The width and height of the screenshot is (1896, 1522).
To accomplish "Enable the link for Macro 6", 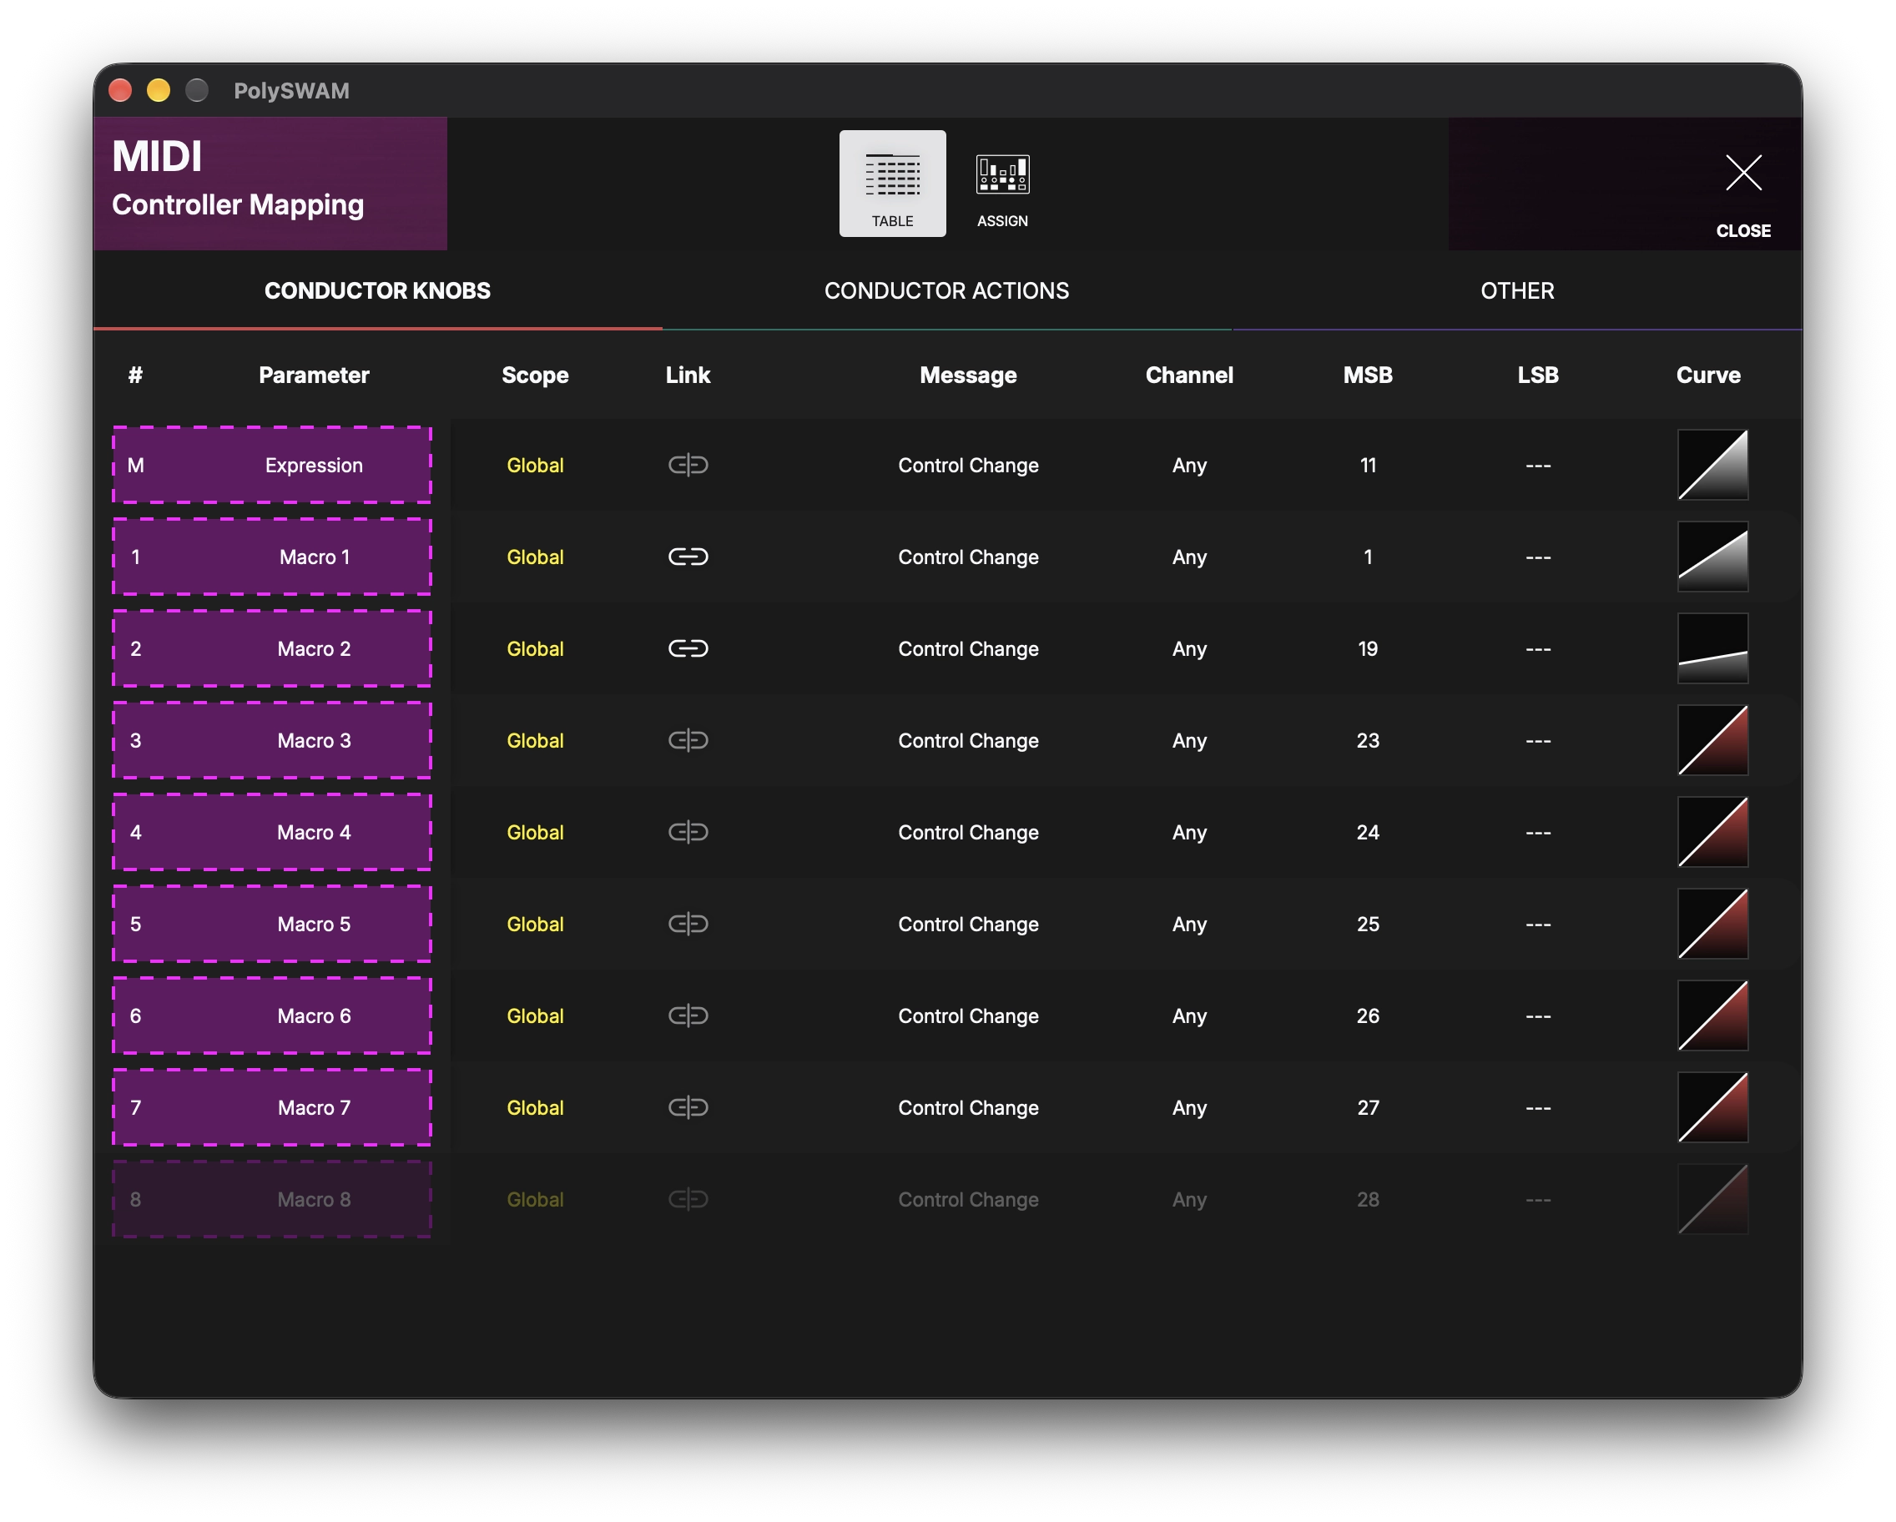I will [x=688, y=1016].
